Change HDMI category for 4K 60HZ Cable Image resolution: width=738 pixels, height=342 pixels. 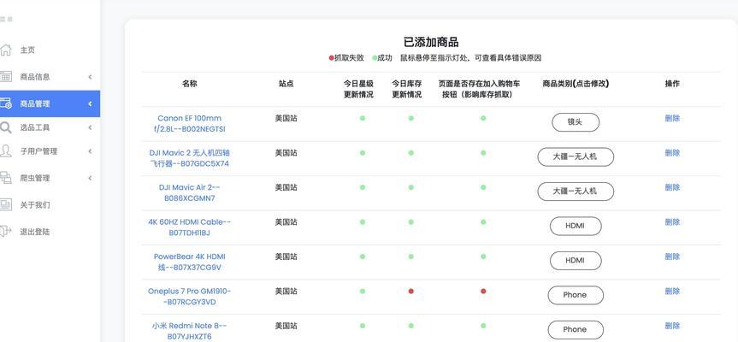tap(576, 226)
